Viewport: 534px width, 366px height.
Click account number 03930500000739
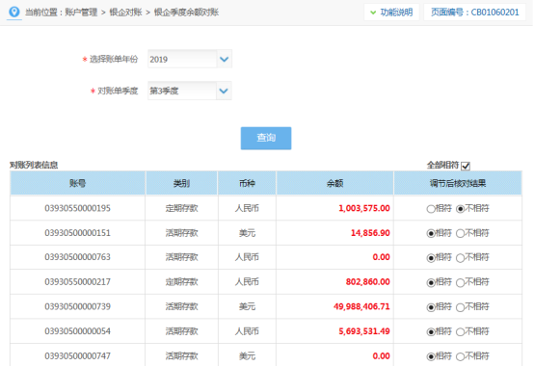pos(78,307)
